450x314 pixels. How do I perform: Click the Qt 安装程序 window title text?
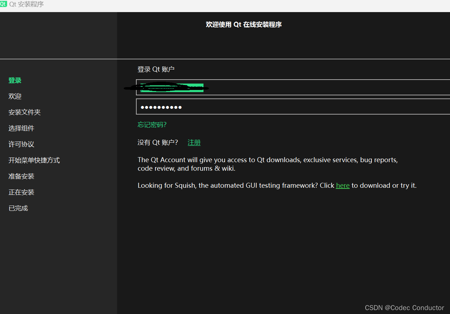click(27, 5)
